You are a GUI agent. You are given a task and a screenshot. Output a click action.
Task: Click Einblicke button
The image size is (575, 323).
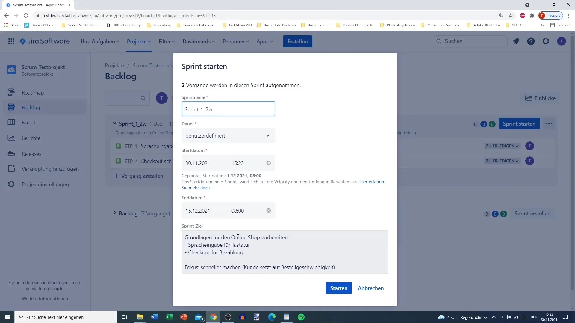pyautogui.click(x=540, y=98)
